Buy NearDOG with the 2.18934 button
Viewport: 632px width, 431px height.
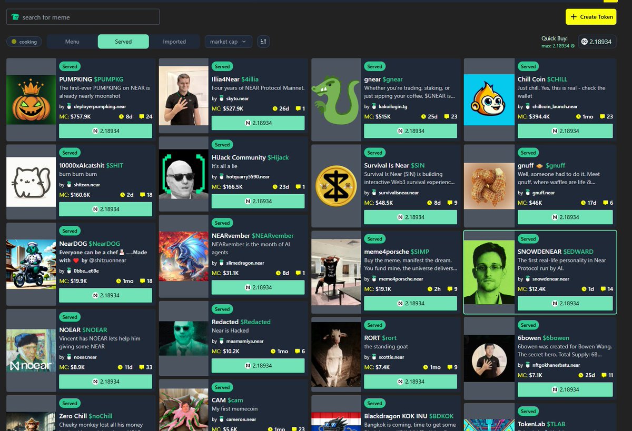pos(105,295)
